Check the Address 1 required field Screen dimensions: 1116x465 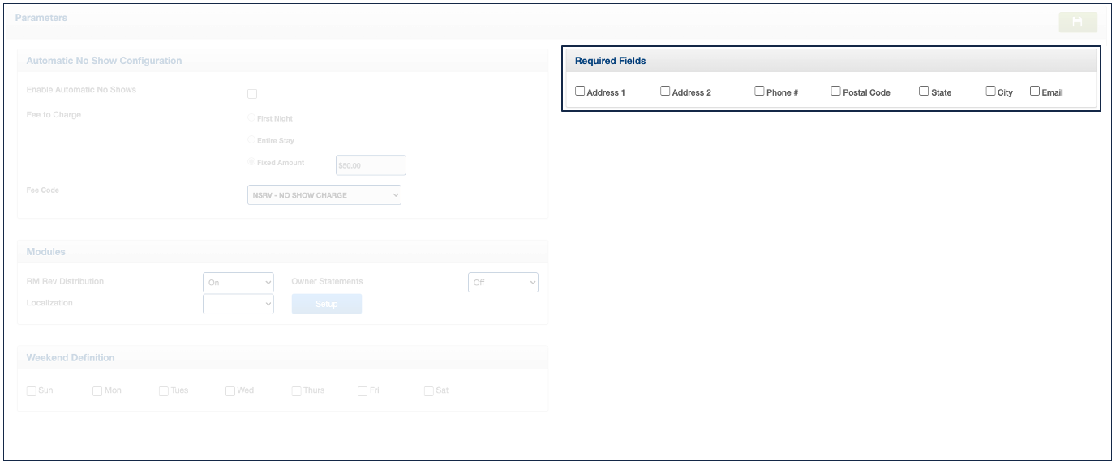pyautogui.click(x=580, y=92)
